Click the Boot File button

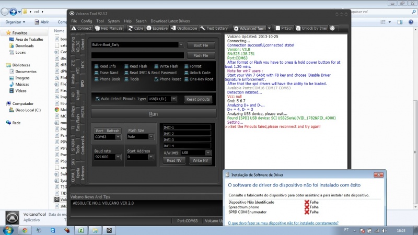(201, 45)
